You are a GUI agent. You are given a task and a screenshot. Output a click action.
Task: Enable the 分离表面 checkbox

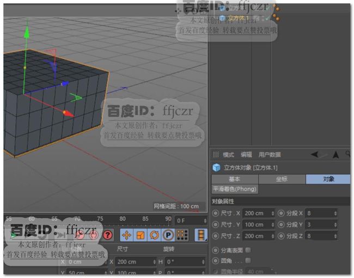tap(248, 250)
